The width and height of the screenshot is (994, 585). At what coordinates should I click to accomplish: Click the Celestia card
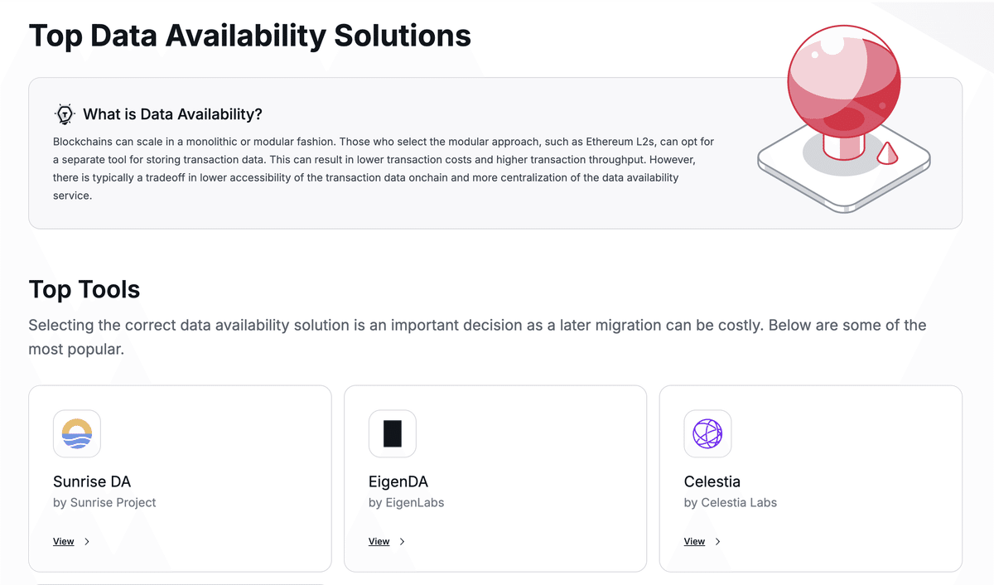click(810, 478)
